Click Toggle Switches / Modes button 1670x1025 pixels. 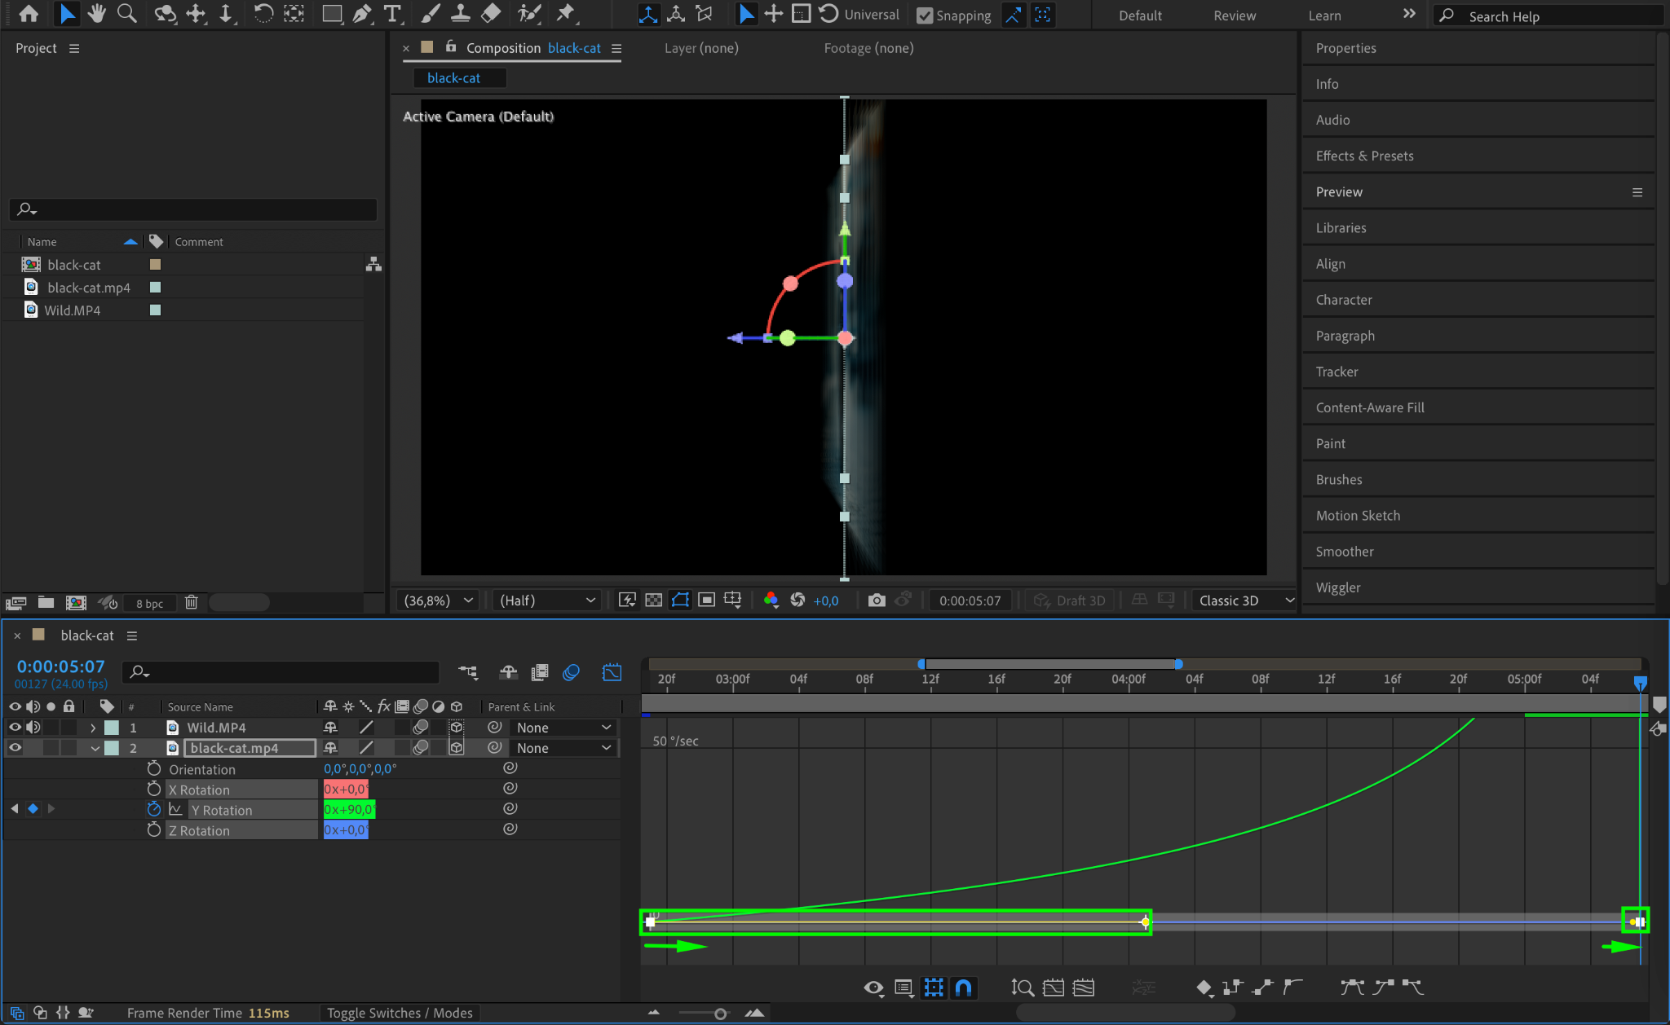click(x=400, y=1013)
